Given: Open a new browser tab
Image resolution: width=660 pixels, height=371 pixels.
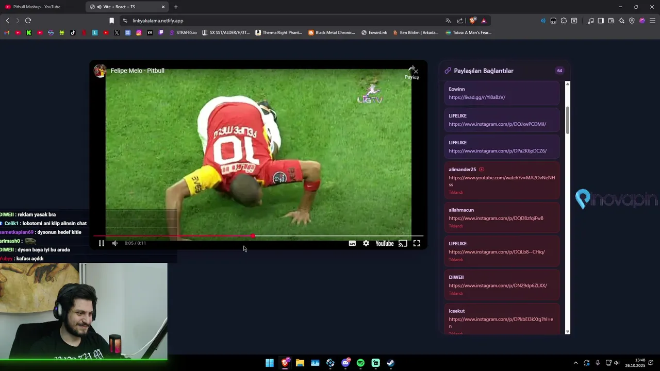Looking at the screenshot, I should (176, 7).
